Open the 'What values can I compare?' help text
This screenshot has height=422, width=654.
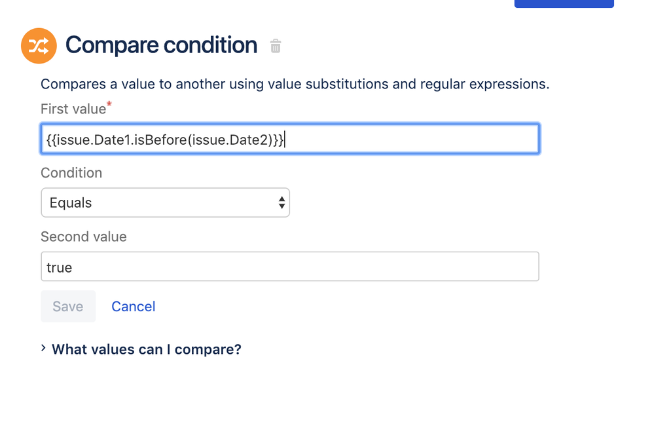click(147, 349)
